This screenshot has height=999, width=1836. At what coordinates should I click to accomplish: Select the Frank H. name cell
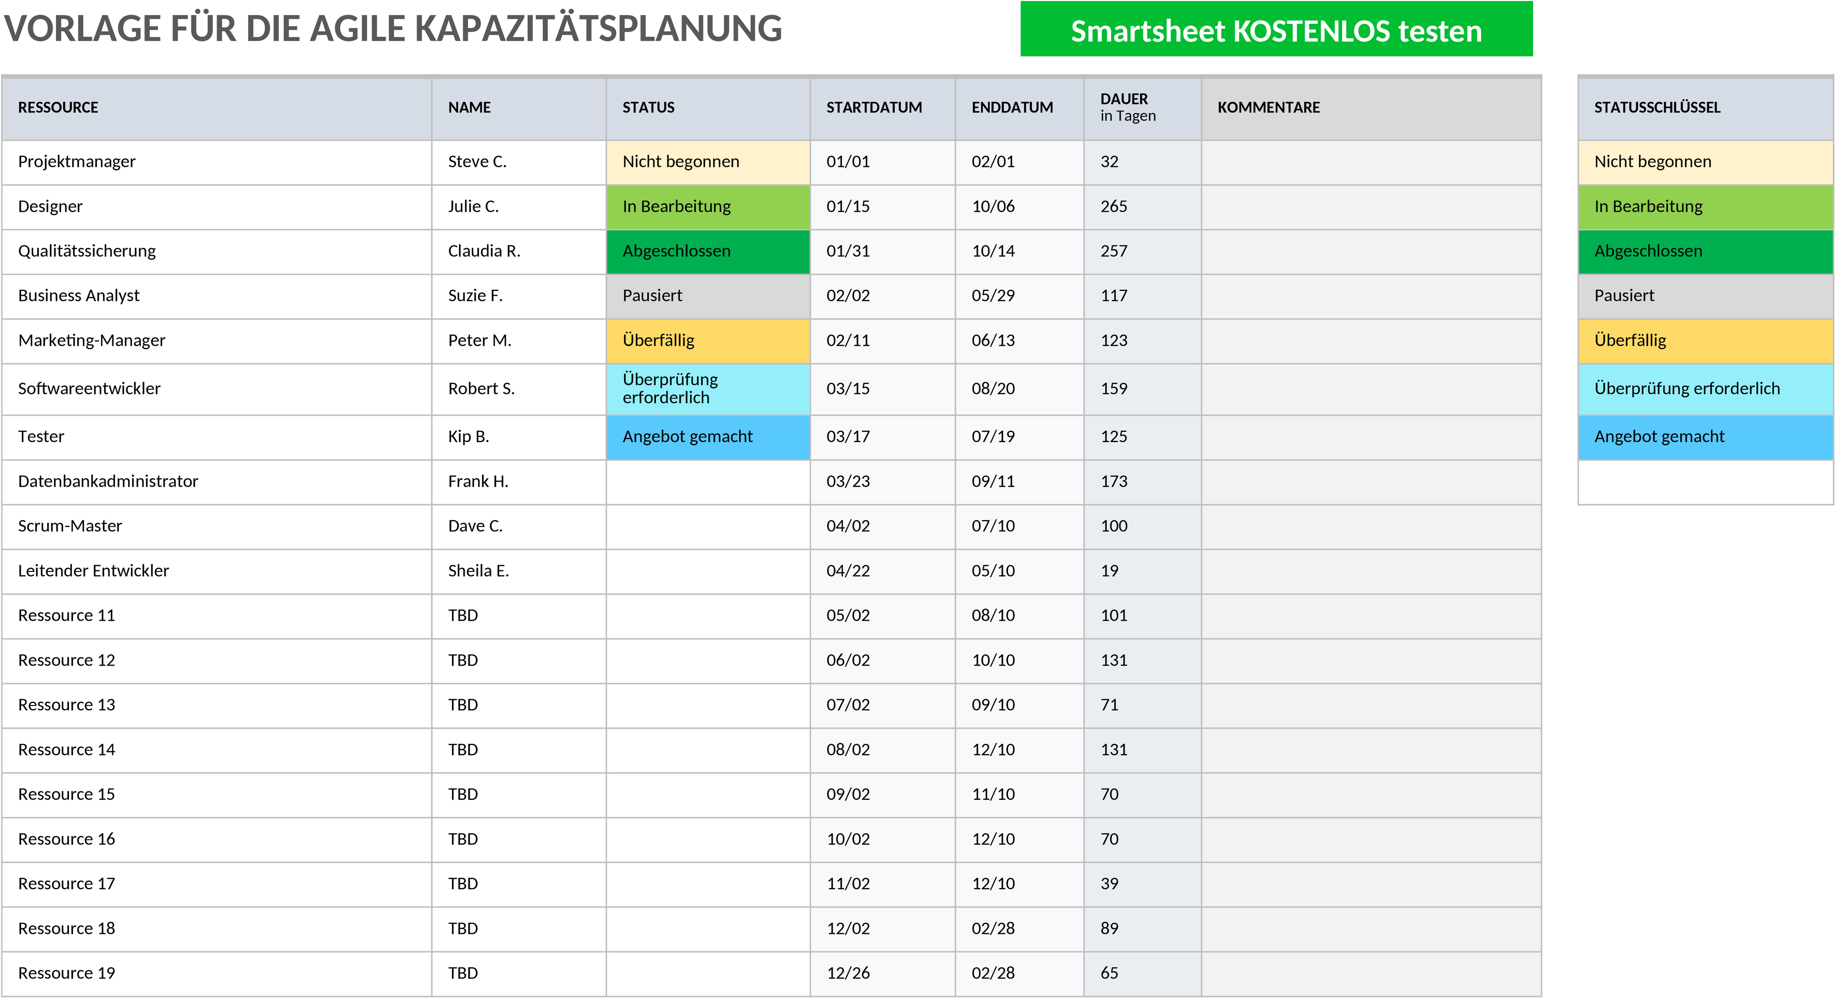pyautogui.click(x=519, y=482)
